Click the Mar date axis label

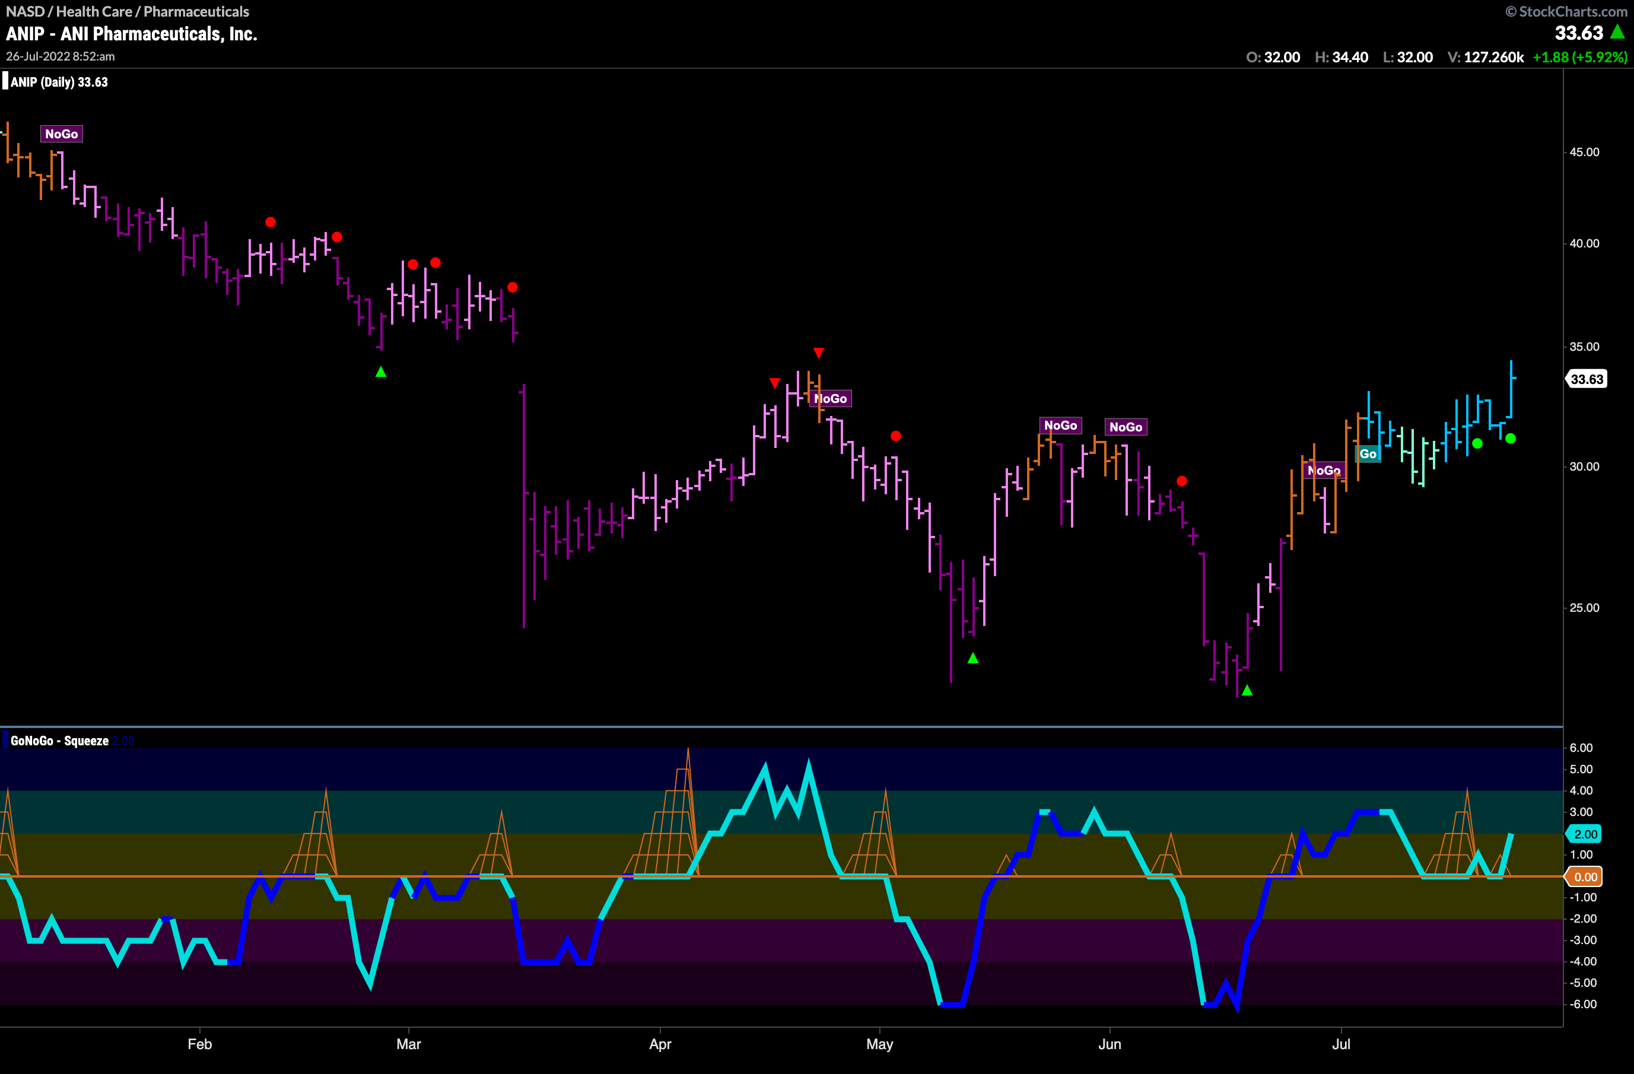point(408,1044)
